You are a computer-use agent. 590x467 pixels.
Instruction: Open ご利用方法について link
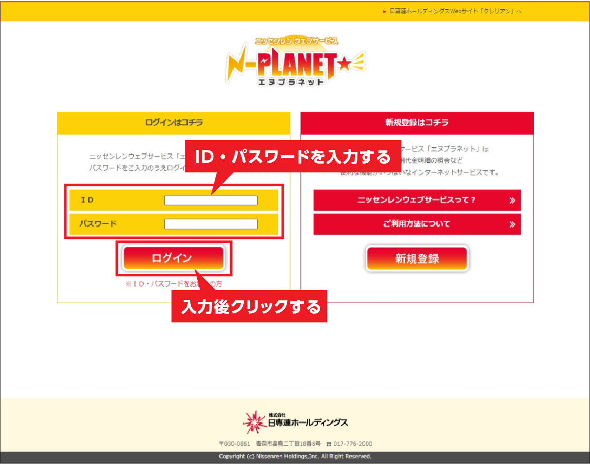tap(417, 224)
